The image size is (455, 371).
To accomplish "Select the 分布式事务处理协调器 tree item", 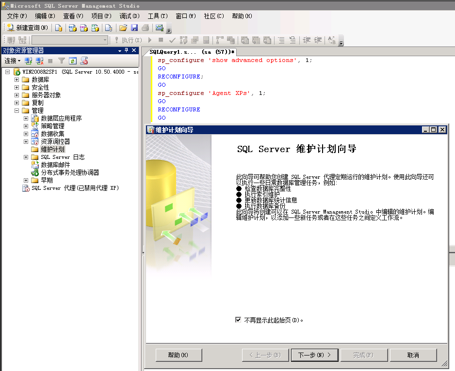I will tap(70, 172).
